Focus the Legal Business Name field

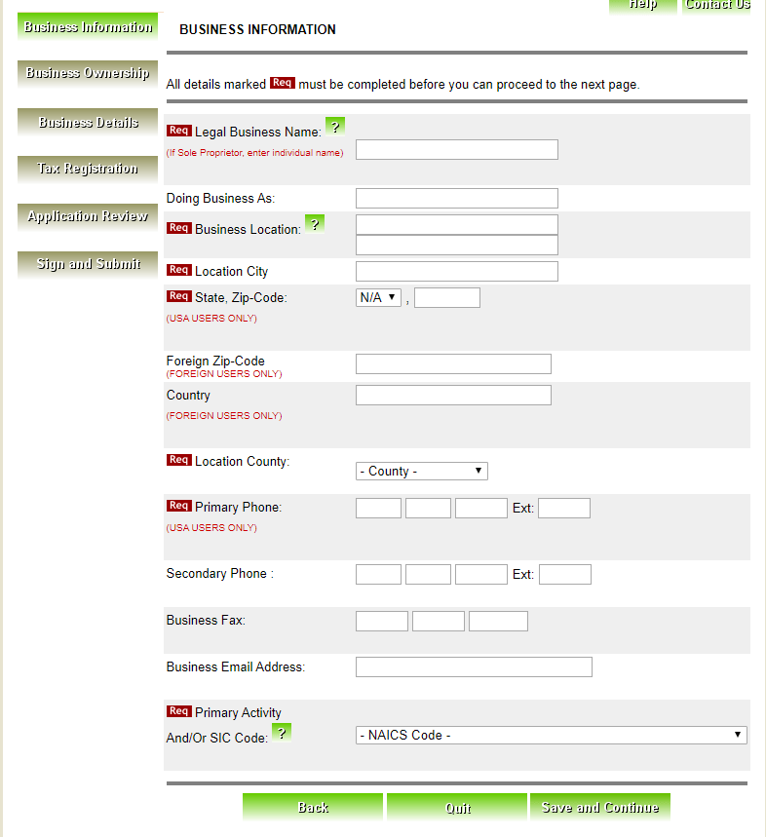point(457,149)
